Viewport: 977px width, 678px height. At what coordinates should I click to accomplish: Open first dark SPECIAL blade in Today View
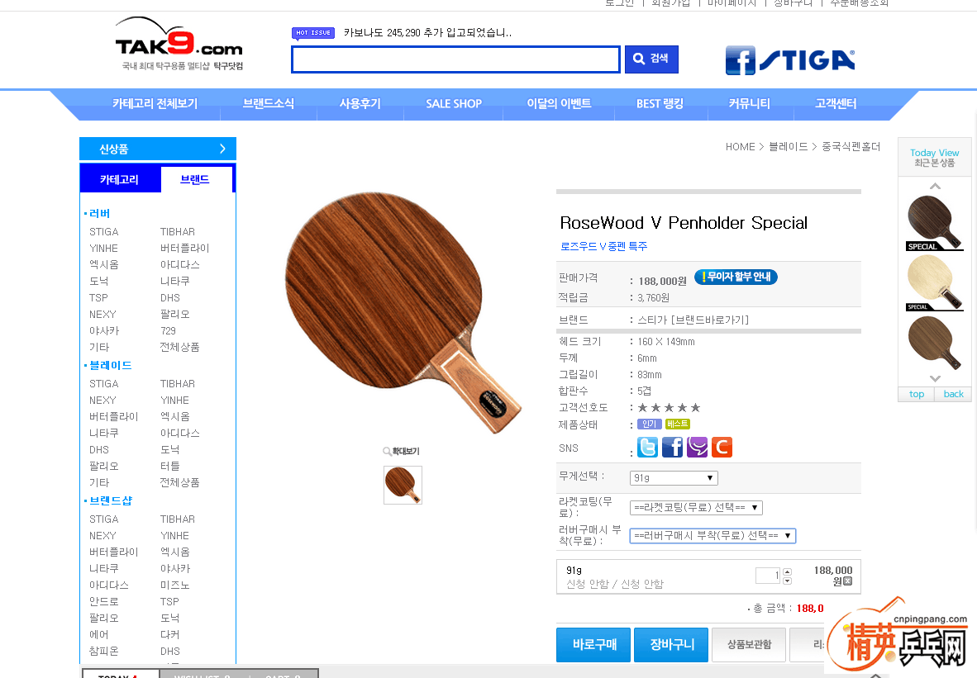pyautogui.click(x=935, y=223)
